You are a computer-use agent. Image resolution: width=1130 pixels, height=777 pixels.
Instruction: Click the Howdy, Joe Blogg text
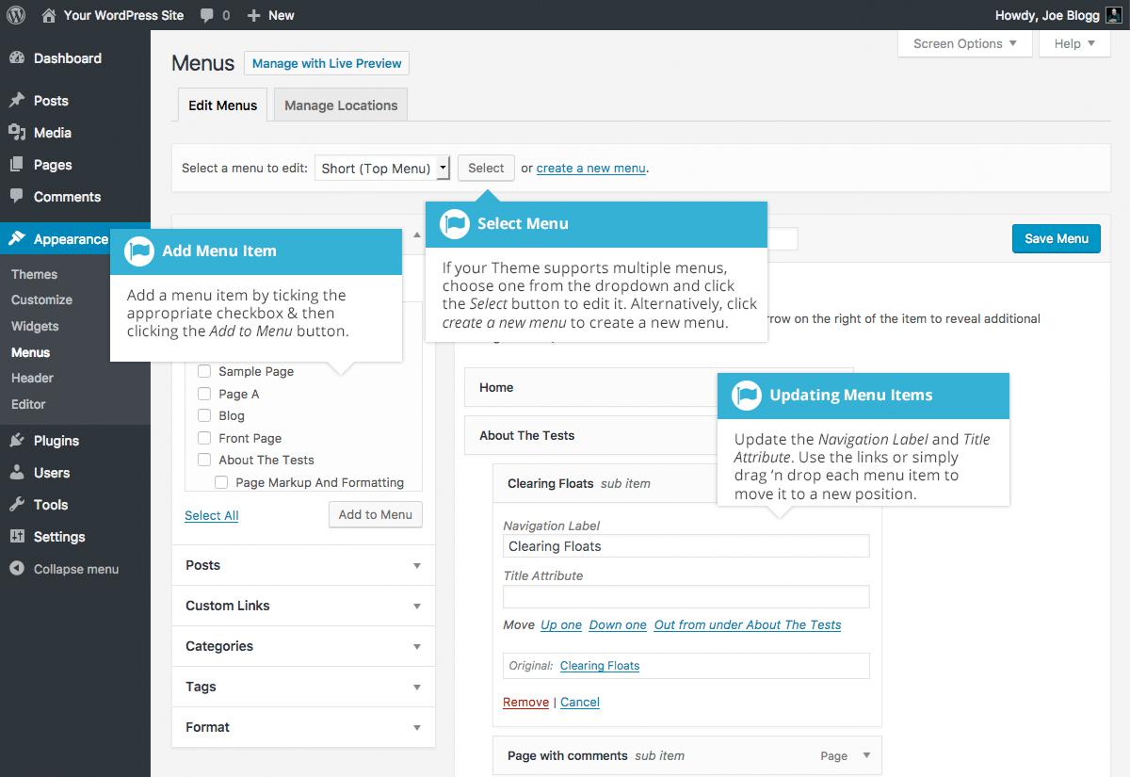tap(1046, 15)
